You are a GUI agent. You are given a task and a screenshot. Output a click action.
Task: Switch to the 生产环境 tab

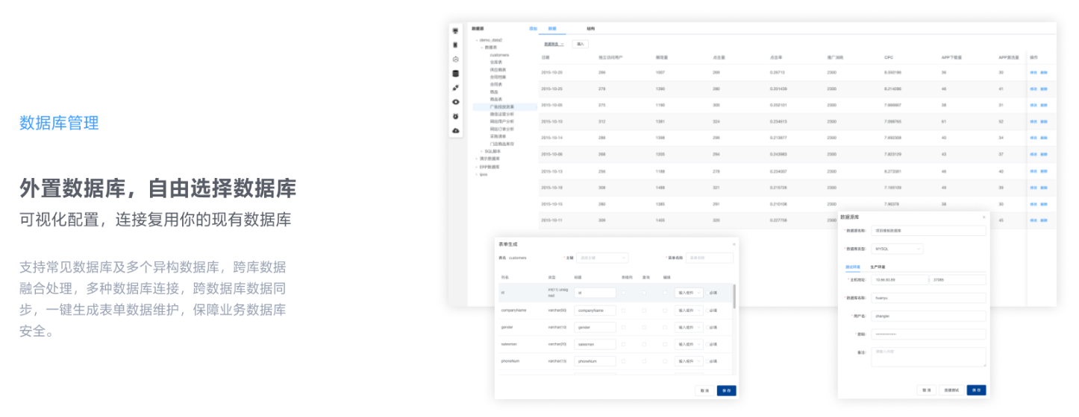click(x=878, y=267)
